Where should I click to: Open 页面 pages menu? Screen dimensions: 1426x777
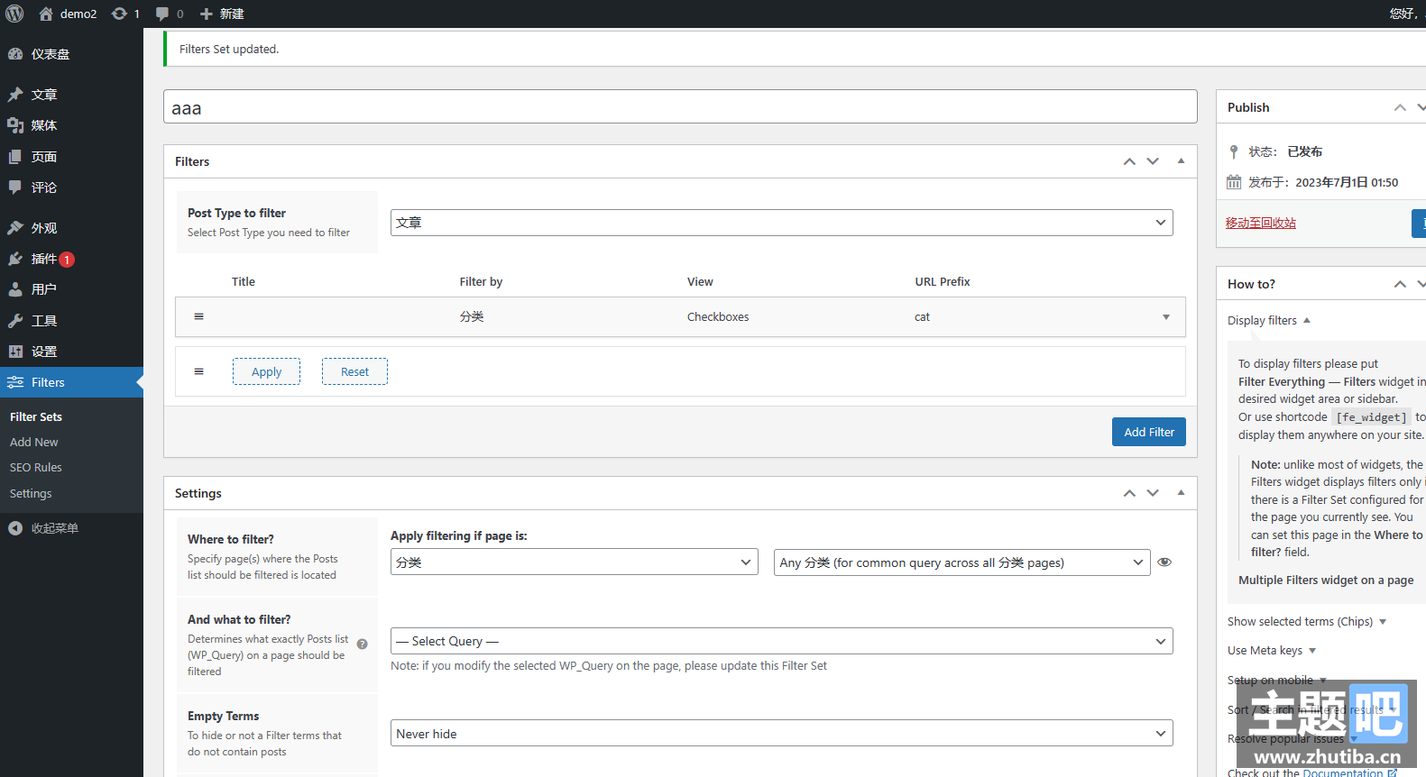click(71, 157)
